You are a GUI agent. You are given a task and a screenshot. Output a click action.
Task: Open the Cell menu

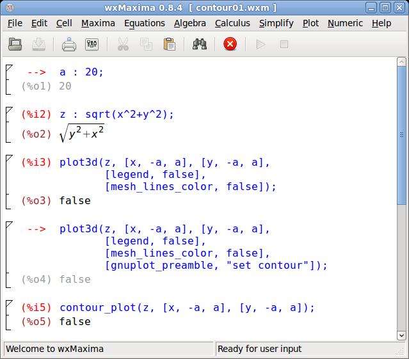click(x=64, y=23)
